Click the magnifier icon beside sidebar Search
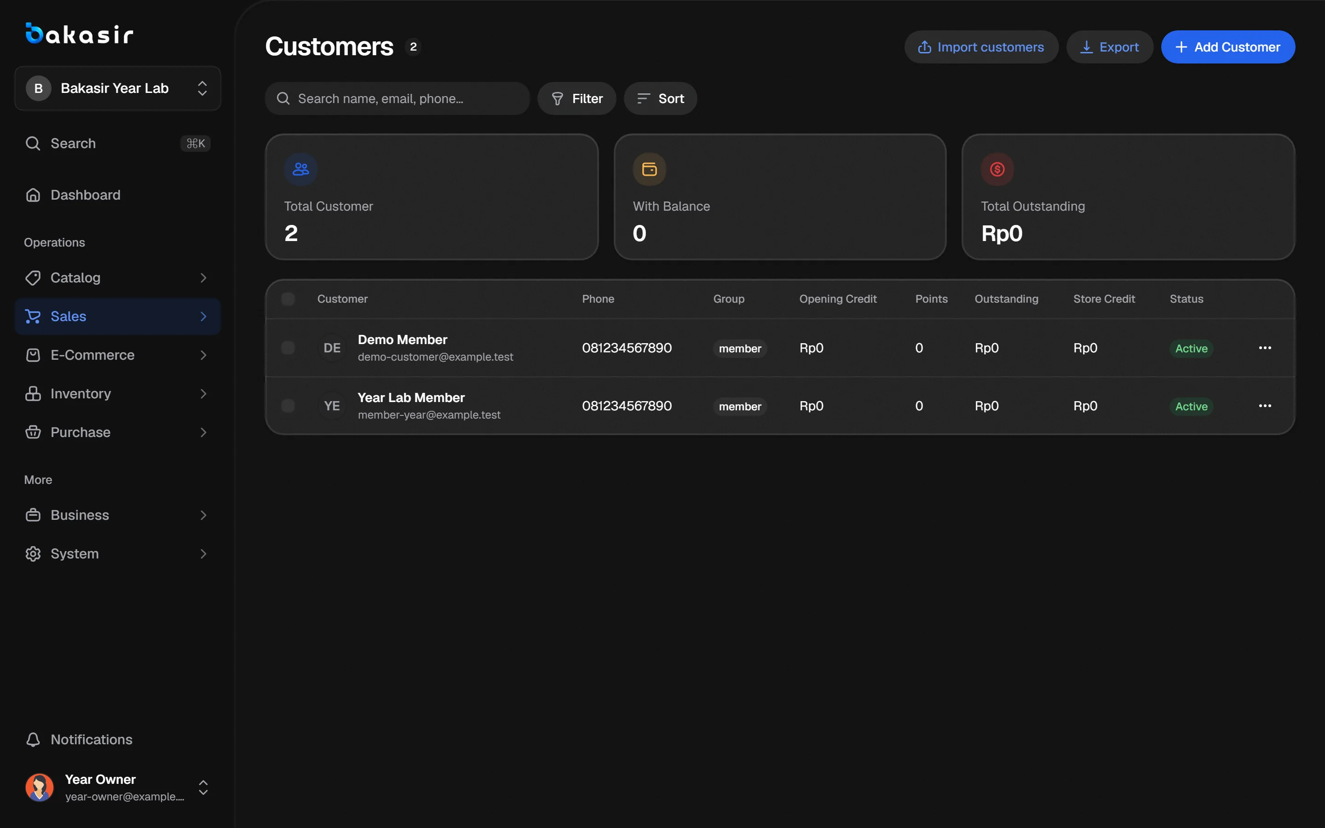This screenshot has height=828, width=1325. tap(33, 144)
